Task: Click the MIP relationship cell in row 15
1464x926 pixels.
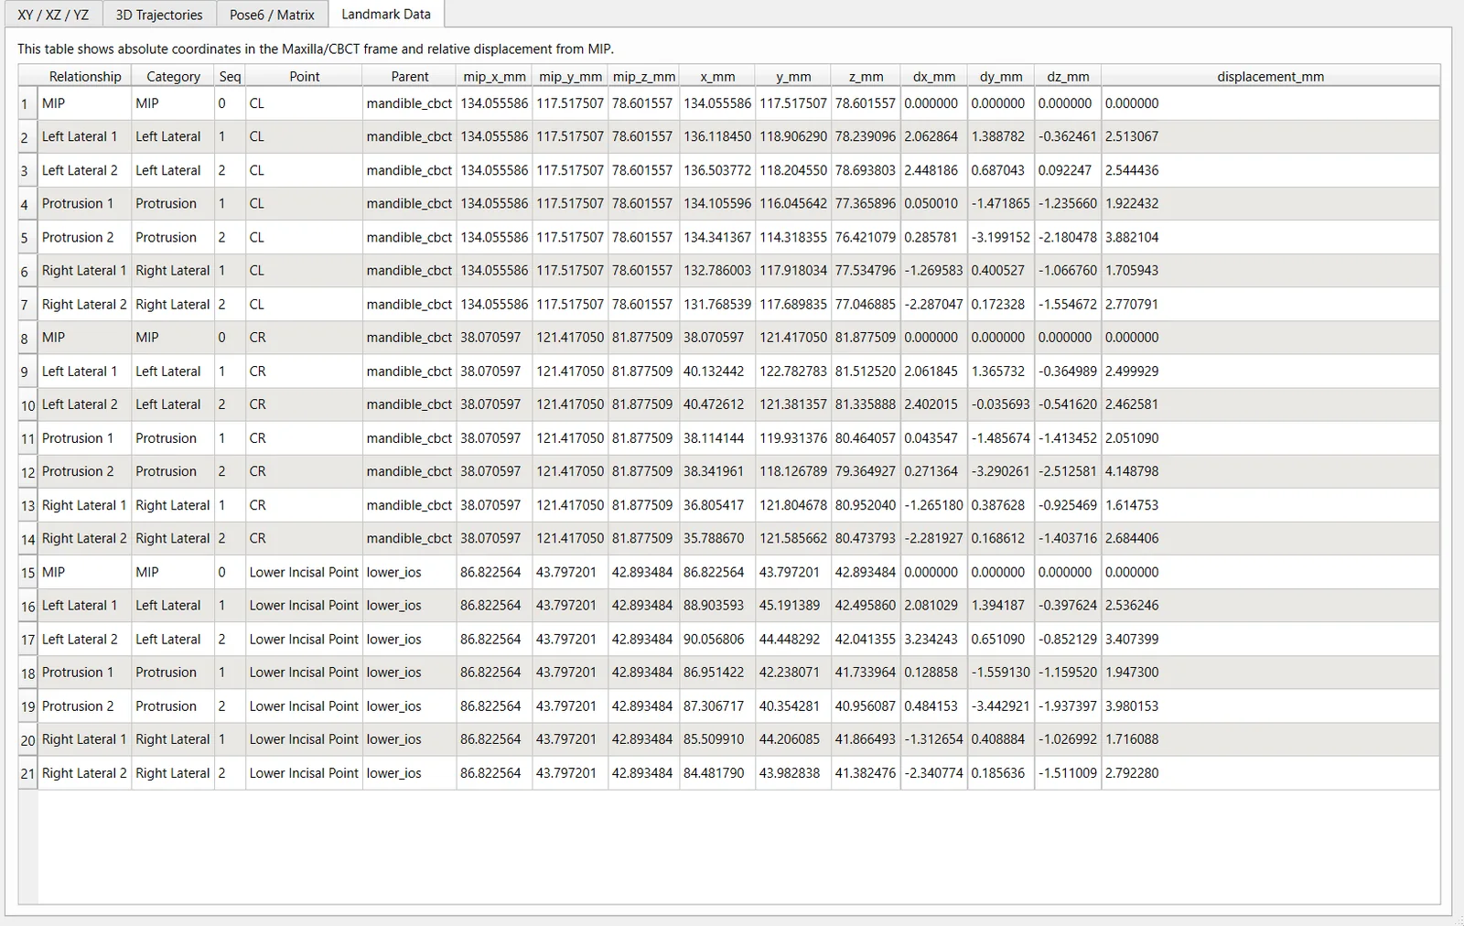Action: 85,572
